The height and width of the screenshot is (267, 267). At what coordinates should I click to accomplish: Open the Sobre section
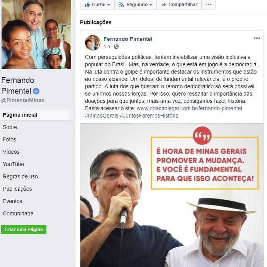tap(10, 127)
